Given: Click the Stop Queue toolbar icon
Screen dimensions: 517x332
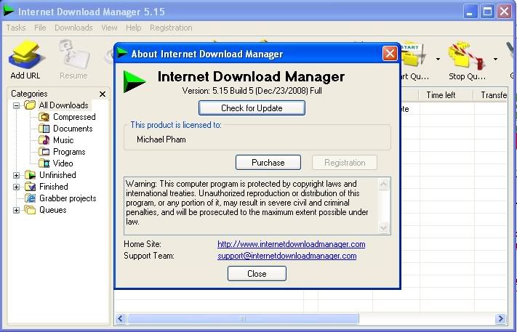Looking at the screenshot, I should tap(467, 55).
